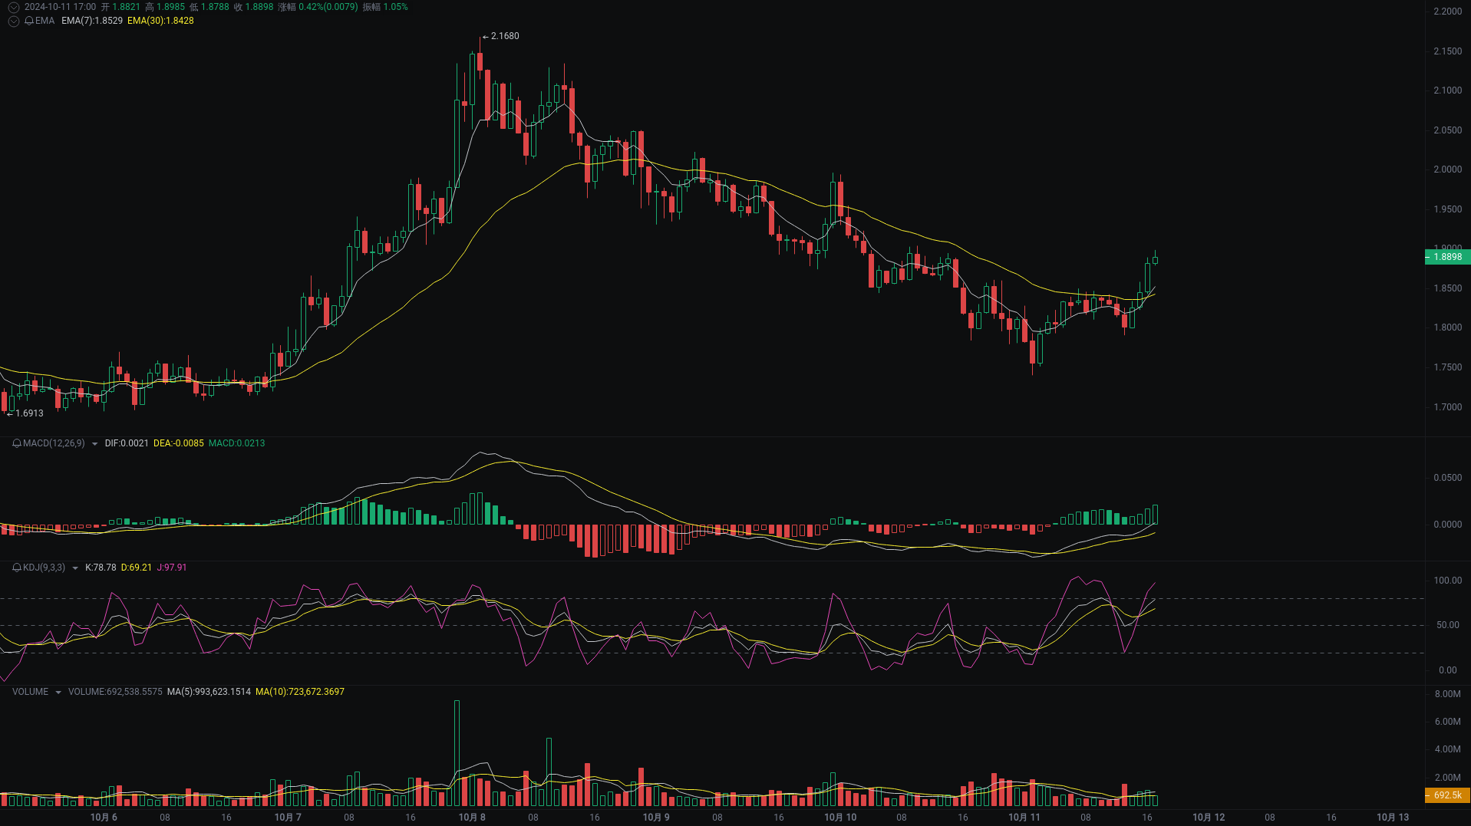Click the 8.00M volume axis label
The image size is (1471, 826).
point(1448,694)
